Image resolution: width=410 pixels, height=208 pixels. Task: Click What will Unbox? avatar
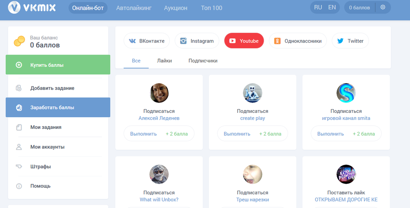pos(159,175)
